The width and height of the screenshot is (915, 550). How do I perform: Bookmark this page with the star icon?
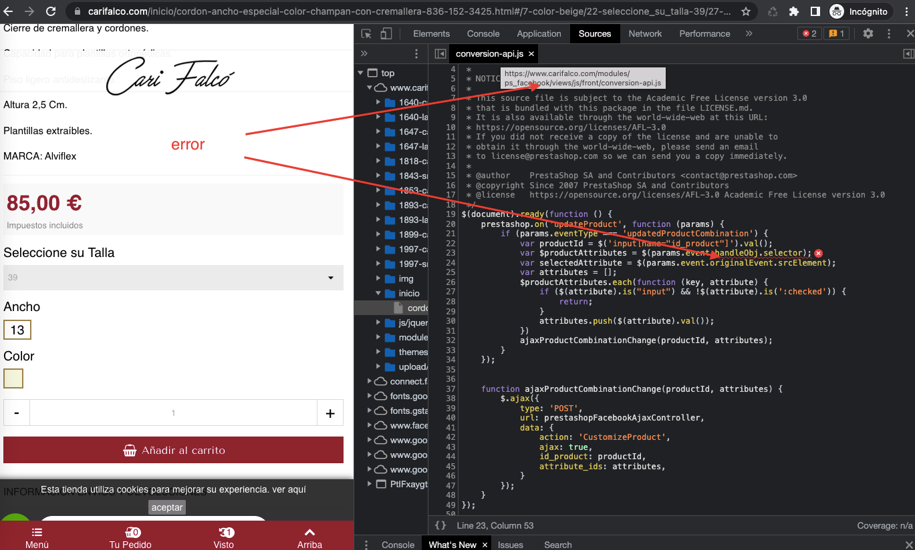[x=746, y=11]
